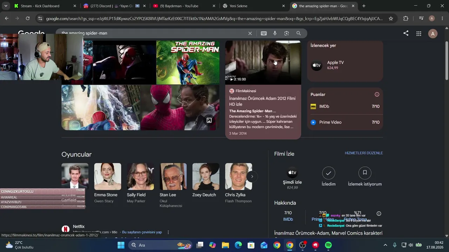This screenshot has width=449, height=252.
Task: Mark the film as İzledim
Action: pos(329,177)
